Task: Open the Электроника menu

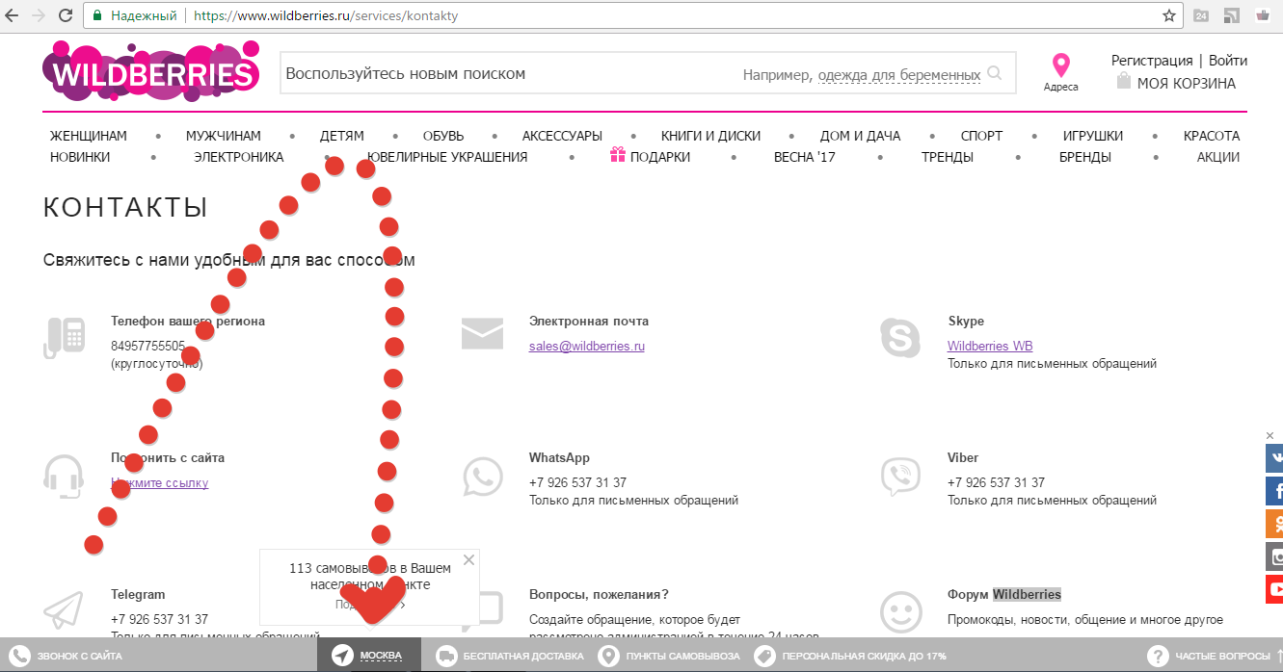Action: (239, 157)
